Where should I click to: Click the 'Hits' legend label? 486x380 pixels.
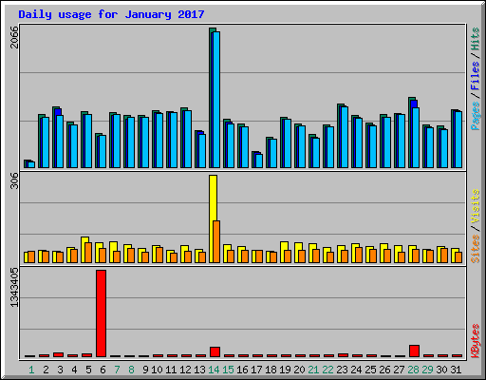click(476, 39)
